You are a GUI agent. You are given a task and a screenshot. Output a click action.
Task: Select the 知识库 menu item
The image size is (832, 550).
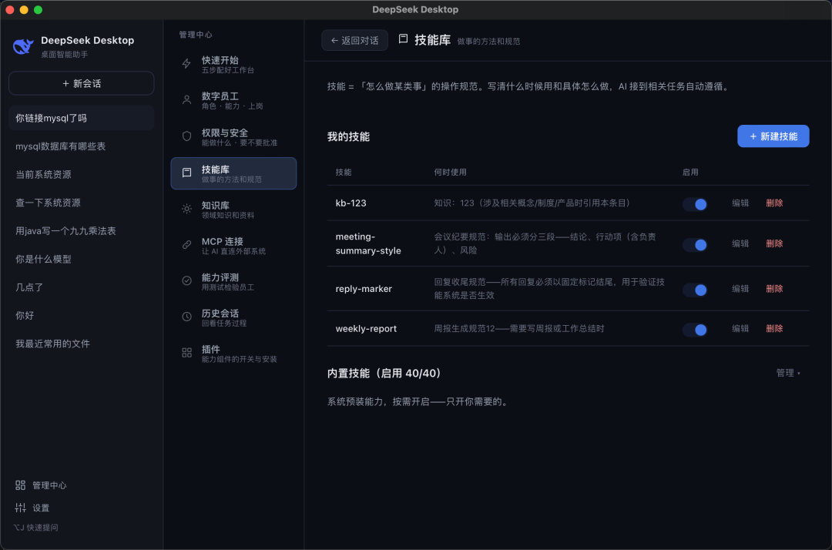[x=233, y=210]
